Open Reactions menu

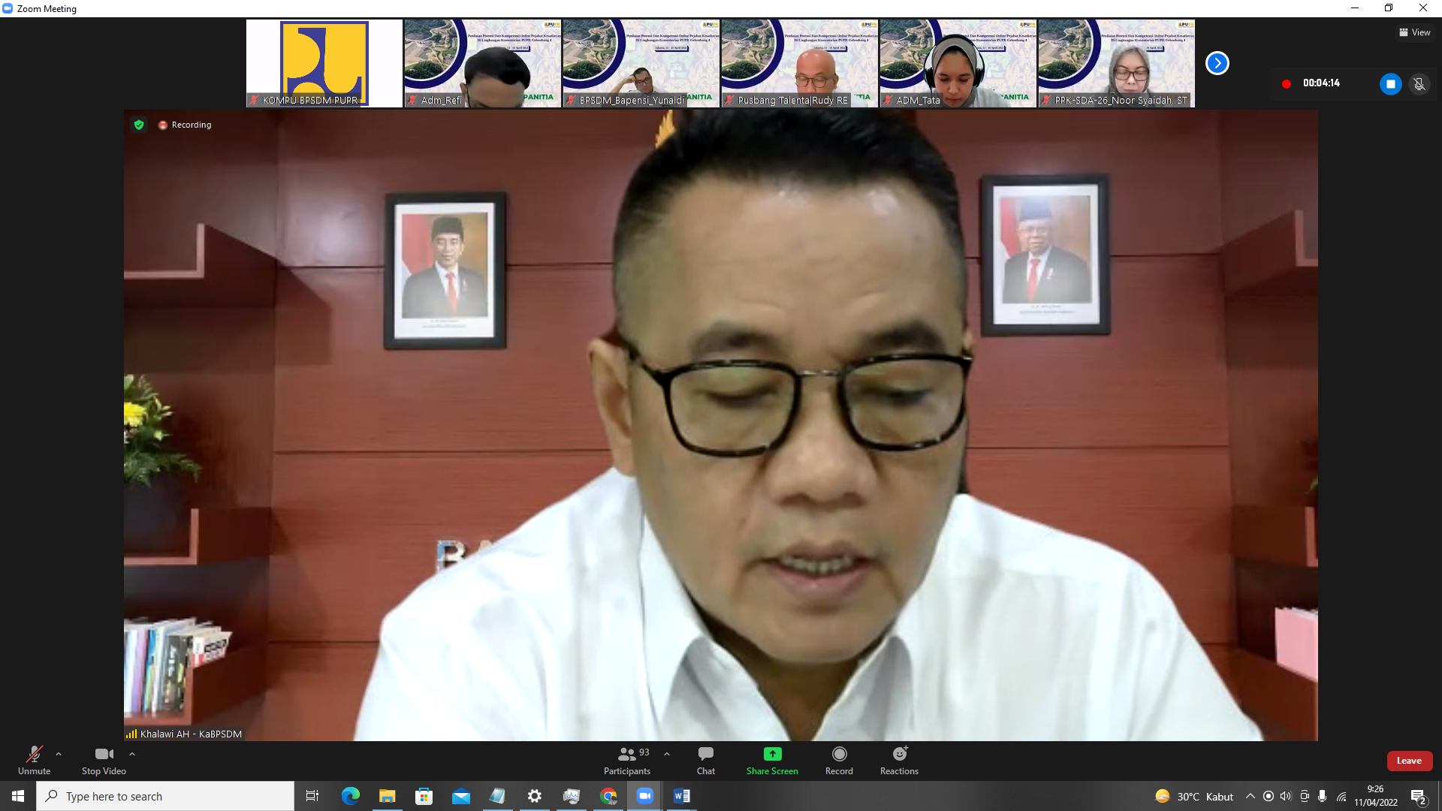pyautogui.click(x=899, y=760)
